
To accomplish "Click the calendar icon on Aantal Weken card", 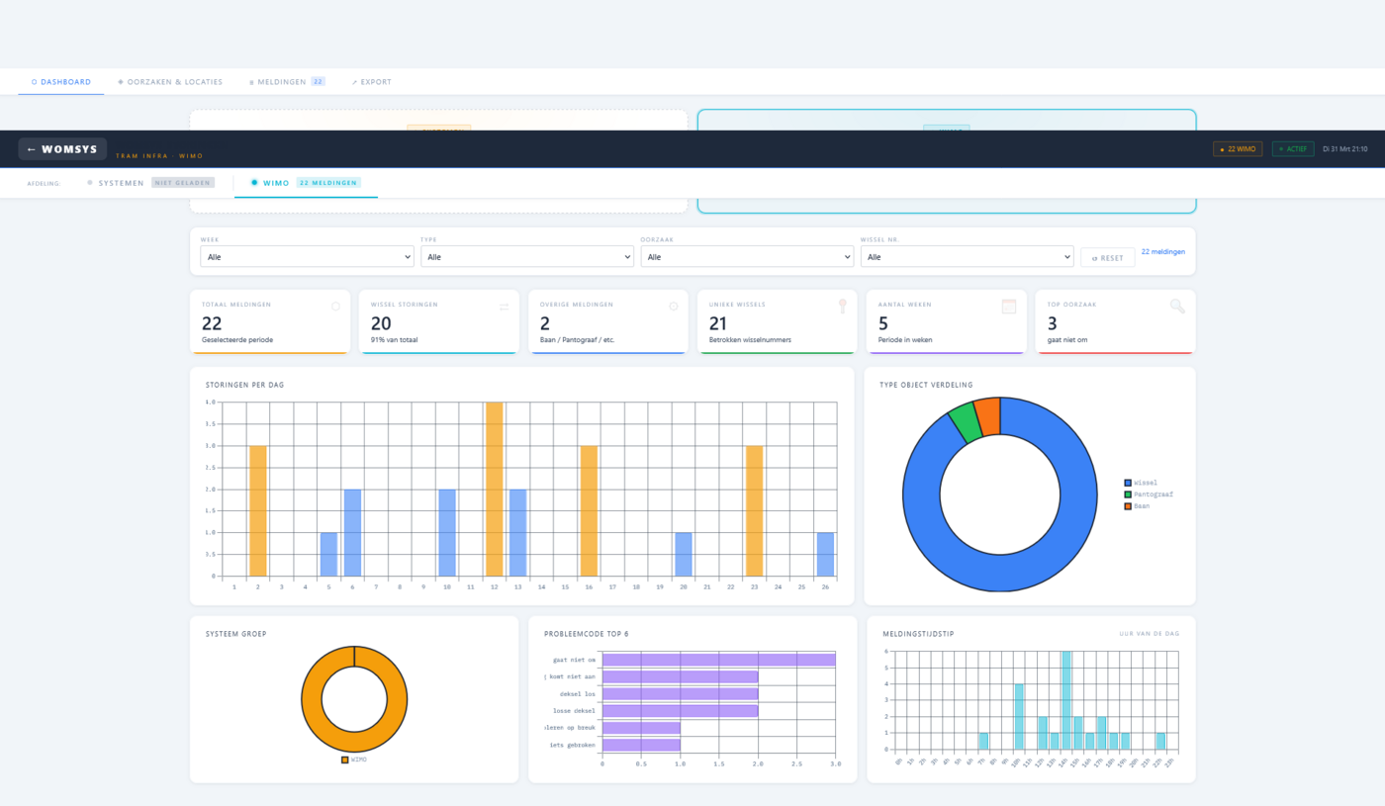I will coord(1011,306).
